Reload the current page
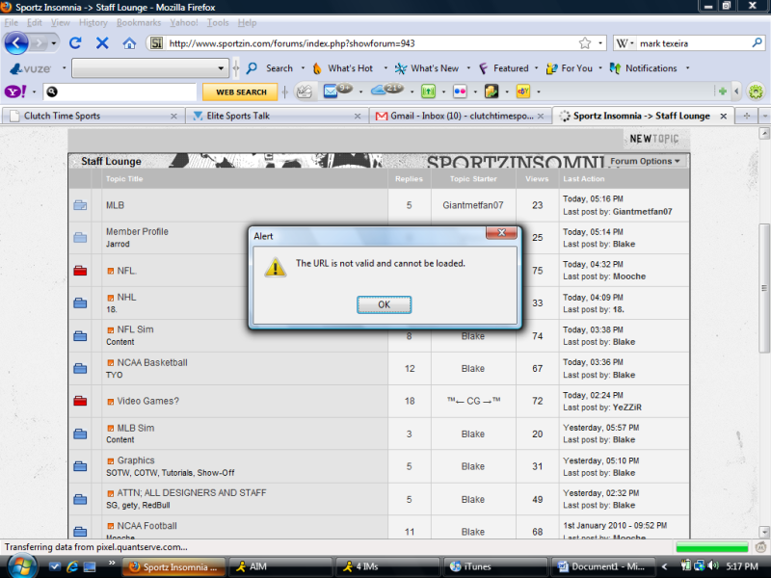The image size is (771, 578). click(75, 43)
